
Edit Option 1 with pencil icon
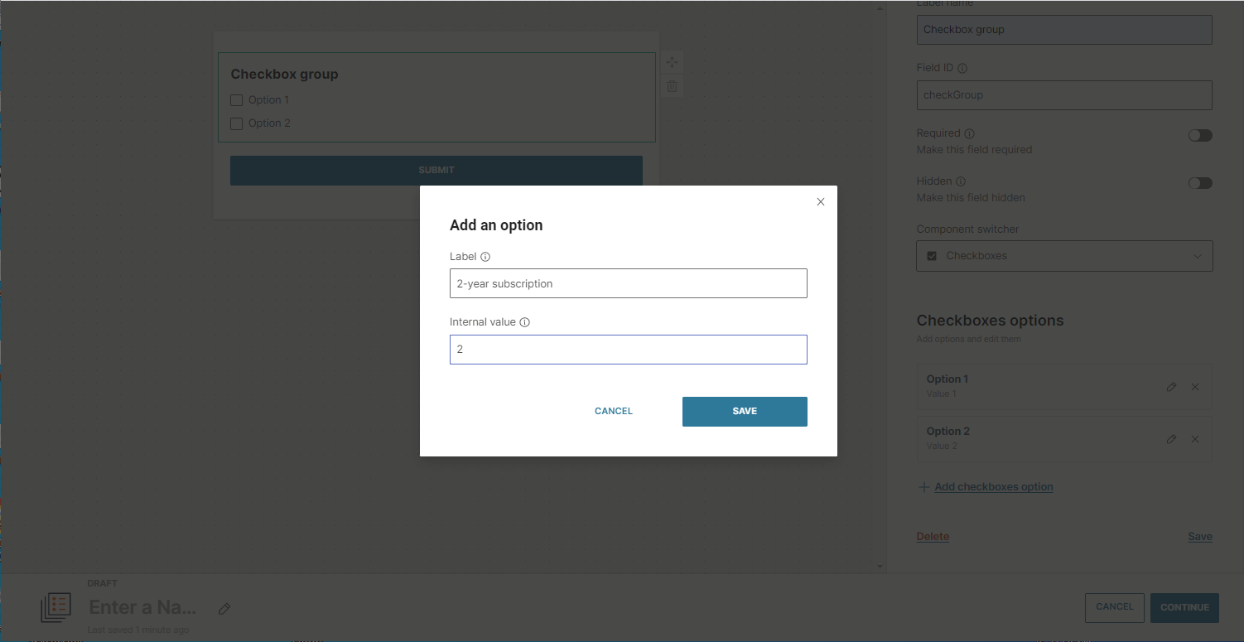pyautogui.click(x=1171, y=387)
